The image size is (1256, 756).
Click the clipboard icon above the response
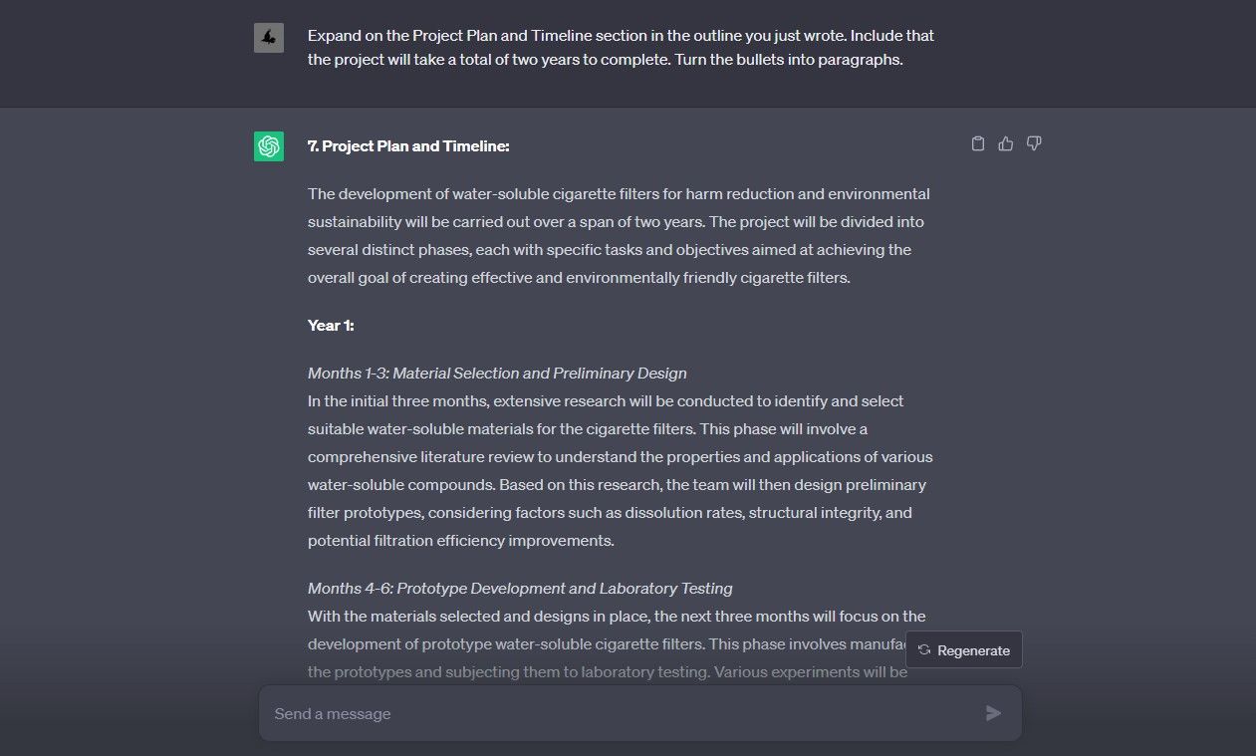click(x=977, y=143)
